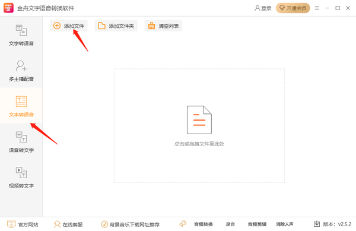Select the 视频转文字 sidebar icon
The image size is (356, 231).
click(x=21, y=173)
